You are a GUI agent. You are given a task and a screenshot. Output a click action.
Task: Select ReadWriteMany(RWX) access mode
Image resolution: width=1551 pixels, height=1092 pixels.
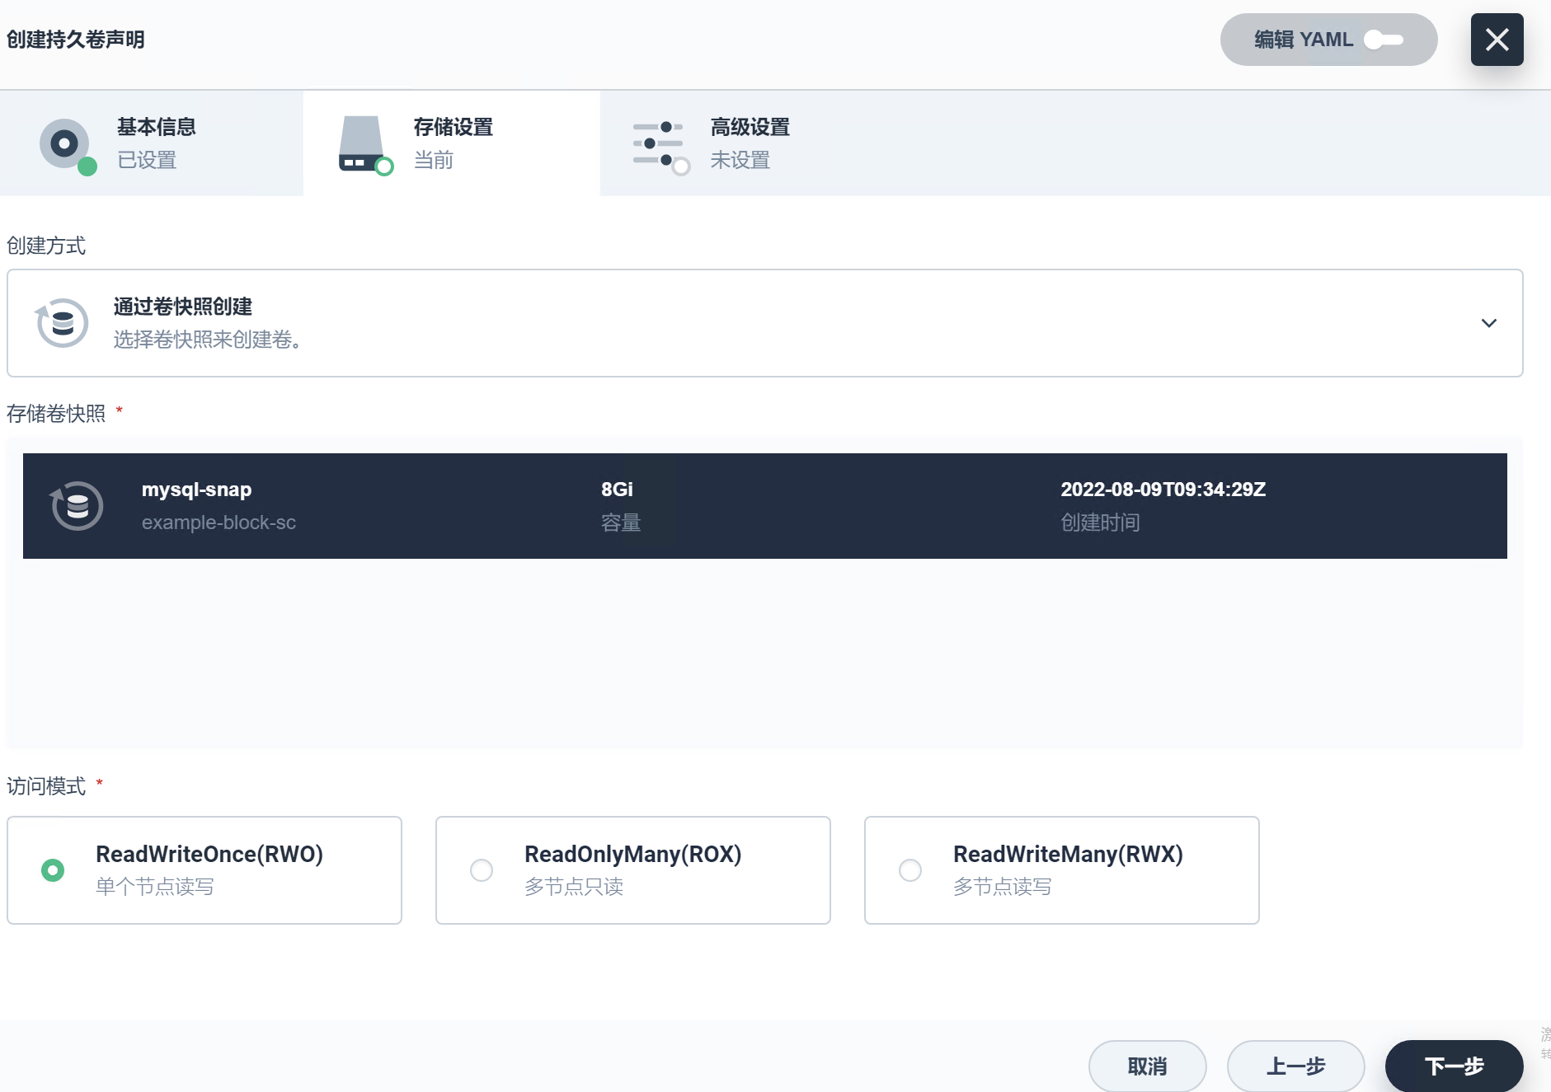1062,870
